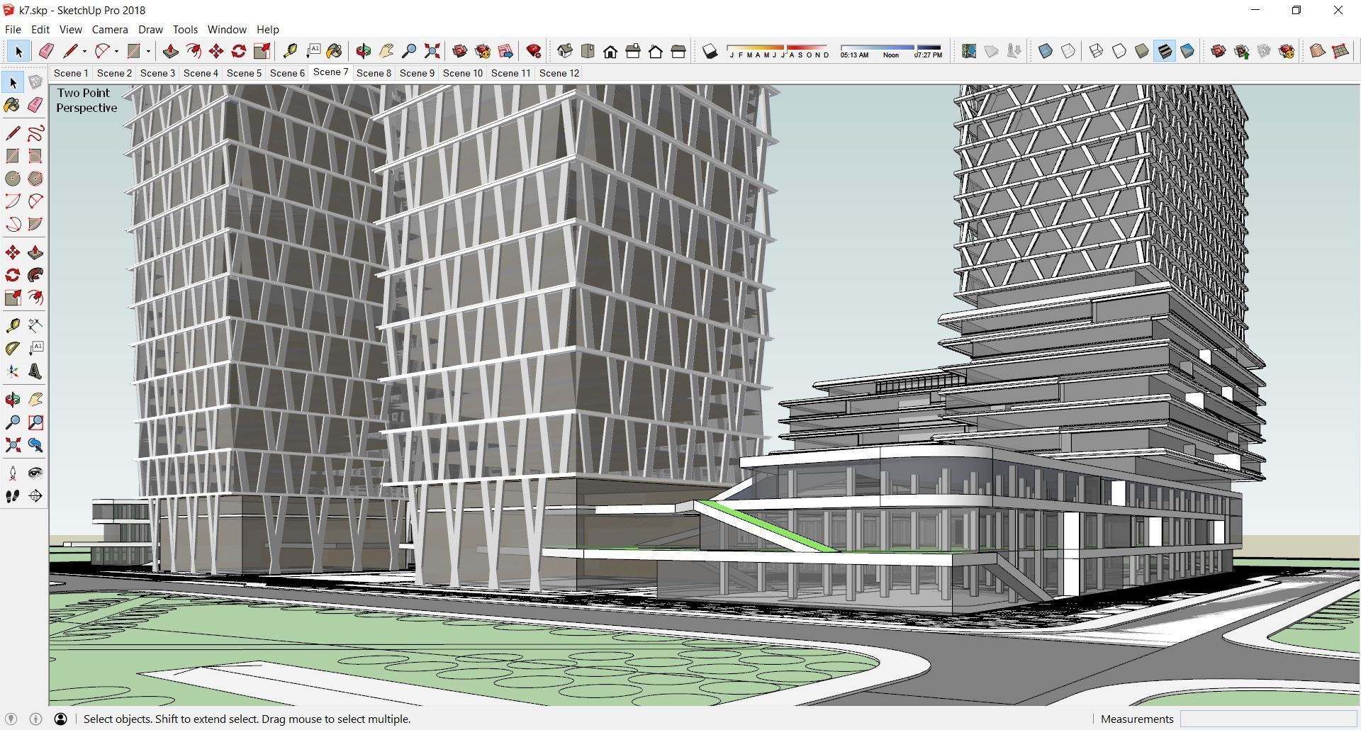This screenshot has height=730, width=1361.
Task: Enable Monochrome face style
Action: click(x=1187, y=51)
